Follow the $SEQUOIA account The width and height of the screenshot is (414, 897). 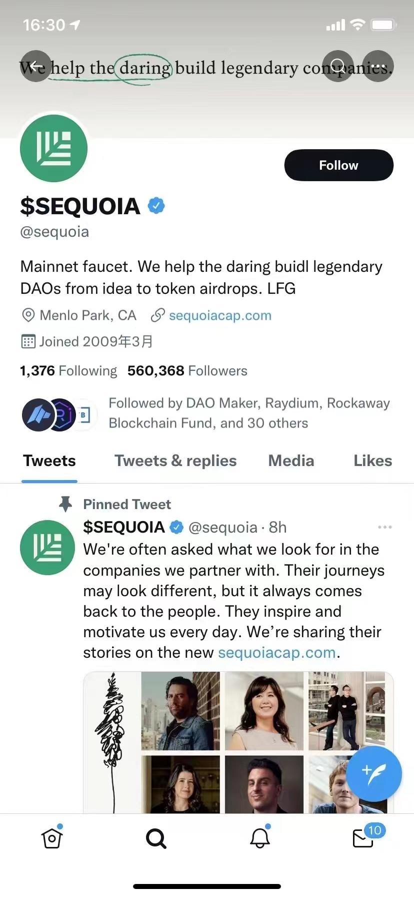(x=338, y=165)
